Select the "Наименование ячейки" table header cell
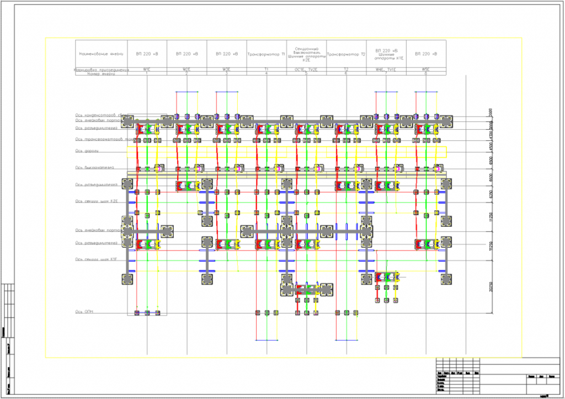 (101, 54)
